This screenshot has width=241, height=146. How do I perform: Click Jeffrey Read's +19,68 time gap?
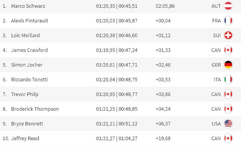pyautogui.click(x=163, y=138)
